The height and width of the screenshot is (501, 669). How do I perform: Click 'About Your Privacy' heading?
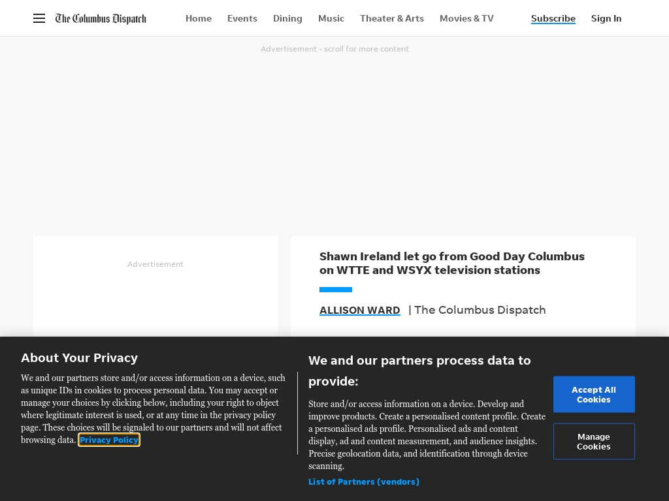[x=79, y=358]
